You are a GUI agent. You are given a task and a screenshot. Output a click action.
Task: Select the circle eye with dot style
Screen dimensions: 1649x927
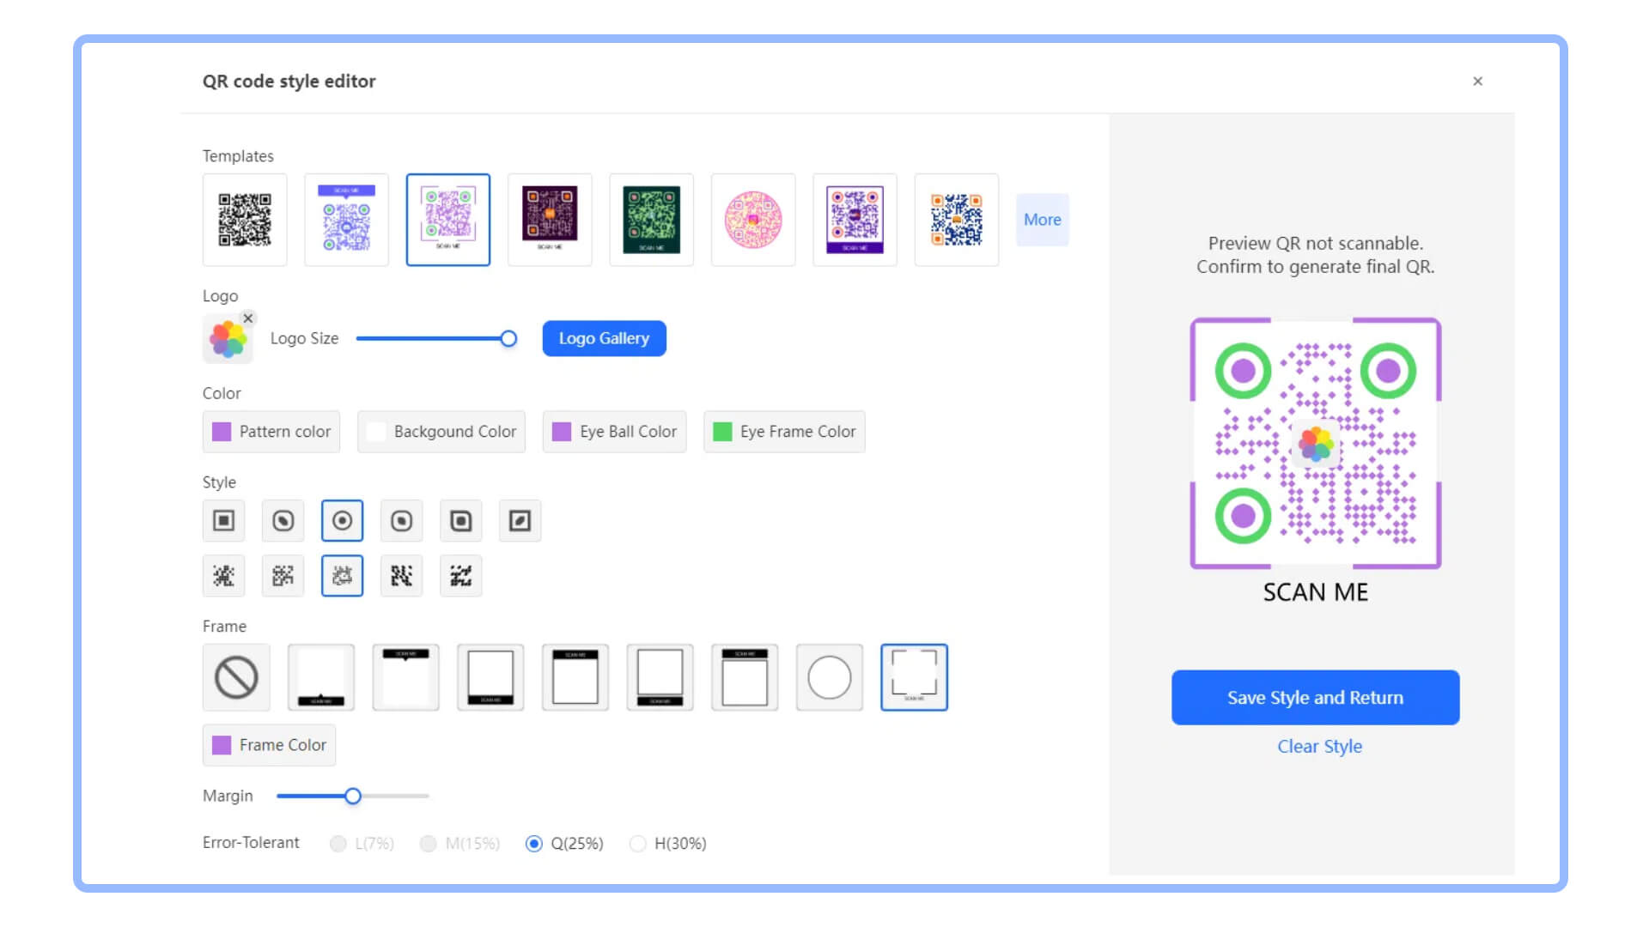[x=342, y=520]
